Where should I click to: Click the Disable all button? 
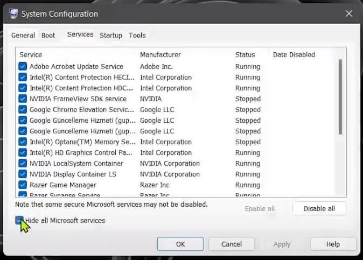(x=319, y=208)
